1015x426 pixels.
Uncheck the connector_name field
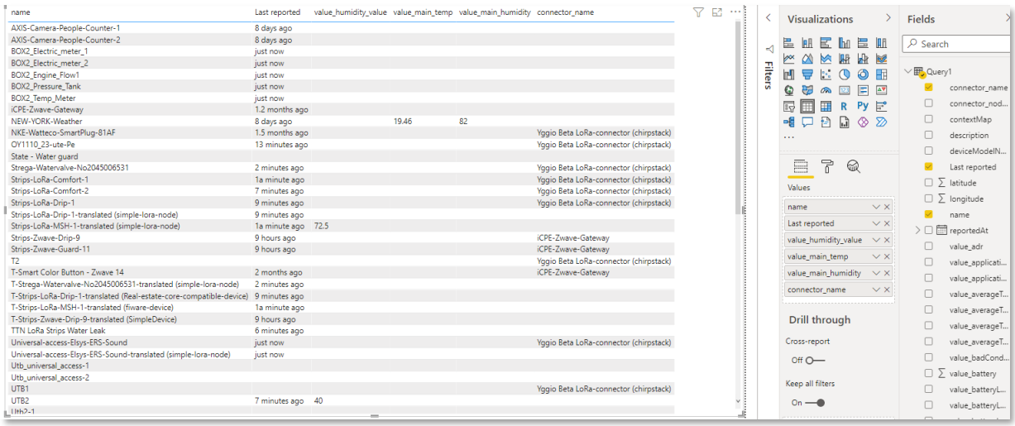point(928,87)
